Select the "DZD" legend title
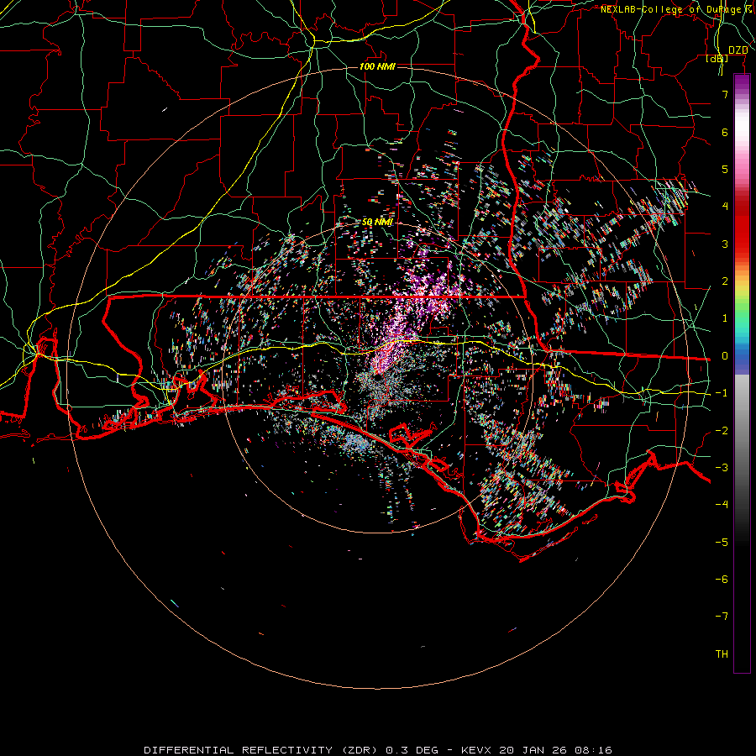 (738, 50)
